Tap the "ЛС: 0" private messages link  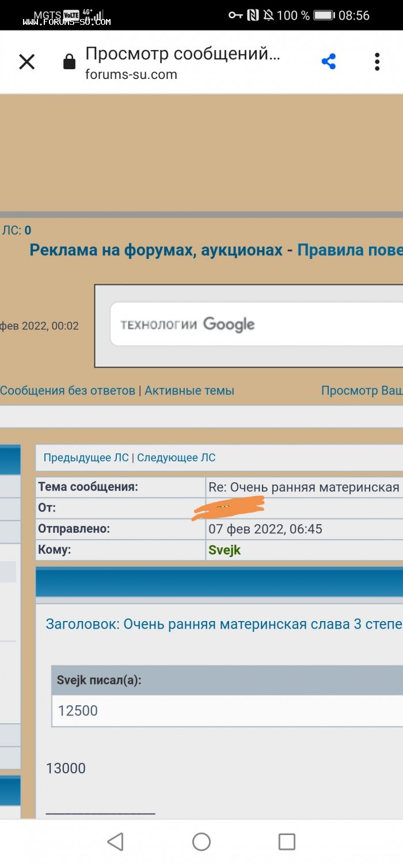pos(17,231)
